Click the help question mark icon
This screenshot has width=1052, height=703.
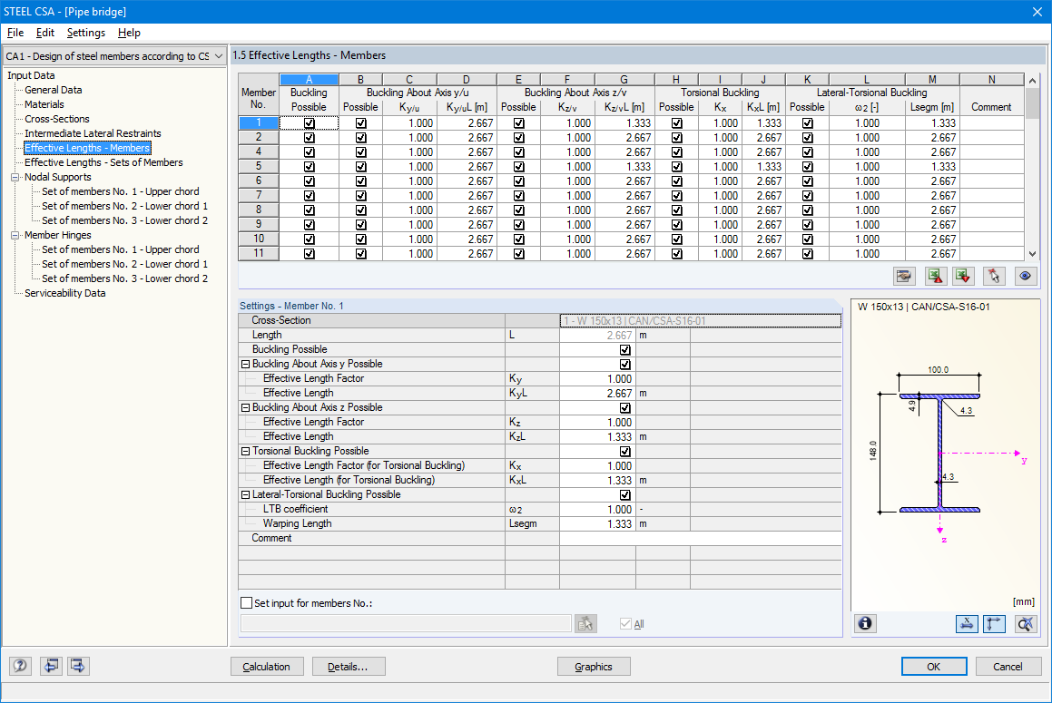pos(20,666)
